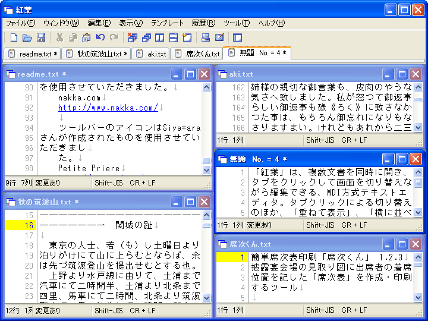Paste from clipboard toolbar icon
The image size is (428, 321).
point(87,37)
